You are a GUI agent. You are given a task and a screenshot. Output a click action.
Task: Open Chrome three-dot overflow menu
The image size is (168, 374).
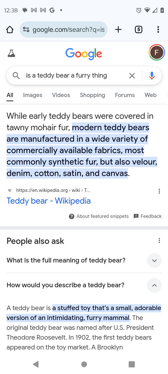point(158,30)
